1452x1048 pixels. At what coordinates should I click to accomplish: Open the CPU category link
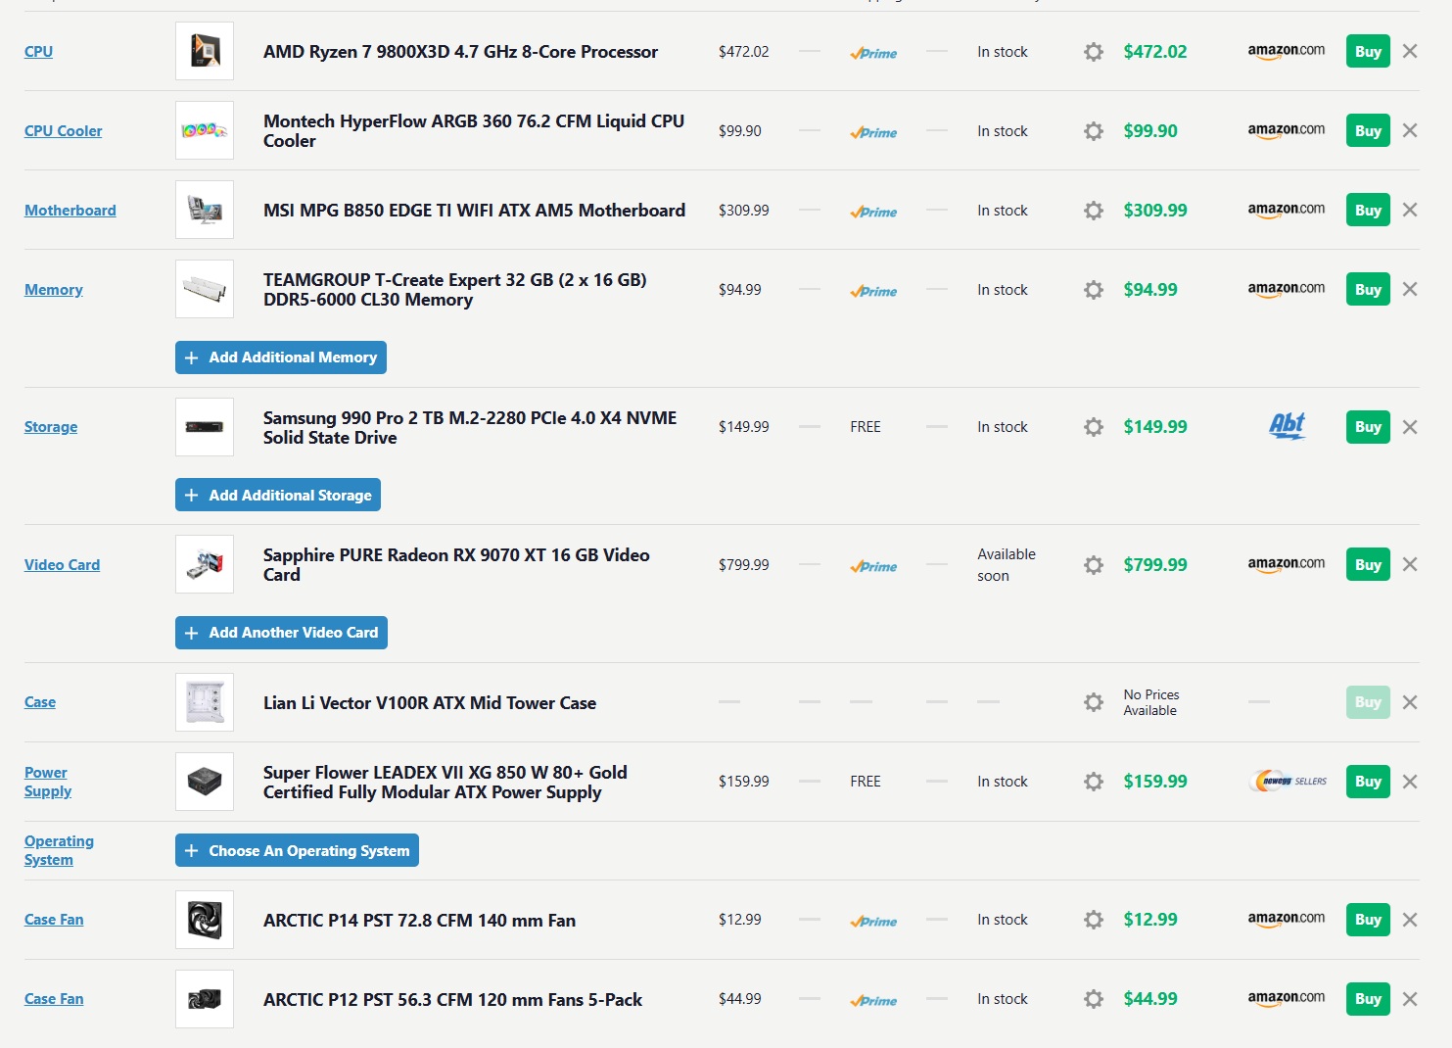click(38, 51)
